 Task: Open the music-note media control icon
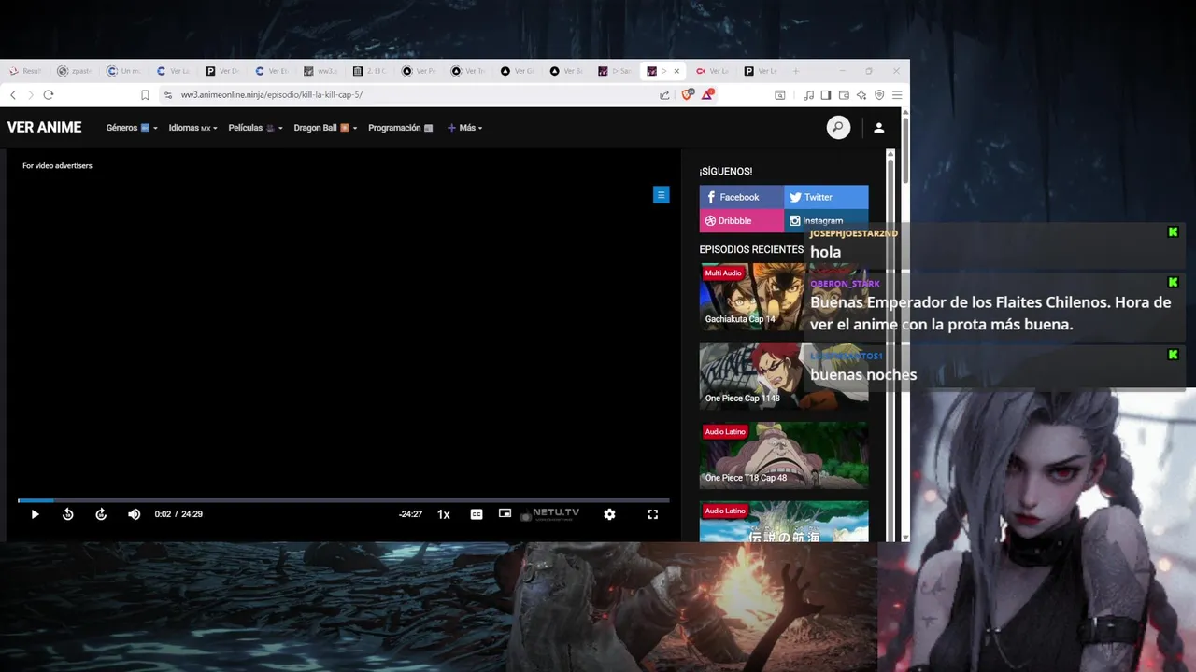click(809, 94)
